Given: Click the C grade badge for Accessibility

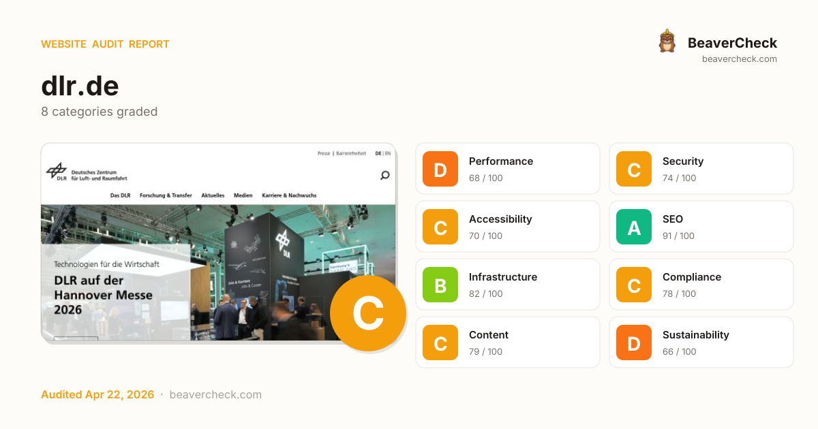Looking at the screenshot, I should point(440,227).
